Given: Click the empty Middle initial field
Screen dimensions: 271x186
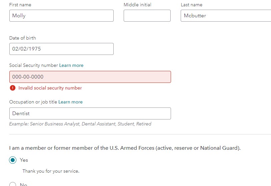Looking at the screenshot, I should pyautogui.click(x=147, y=16).
